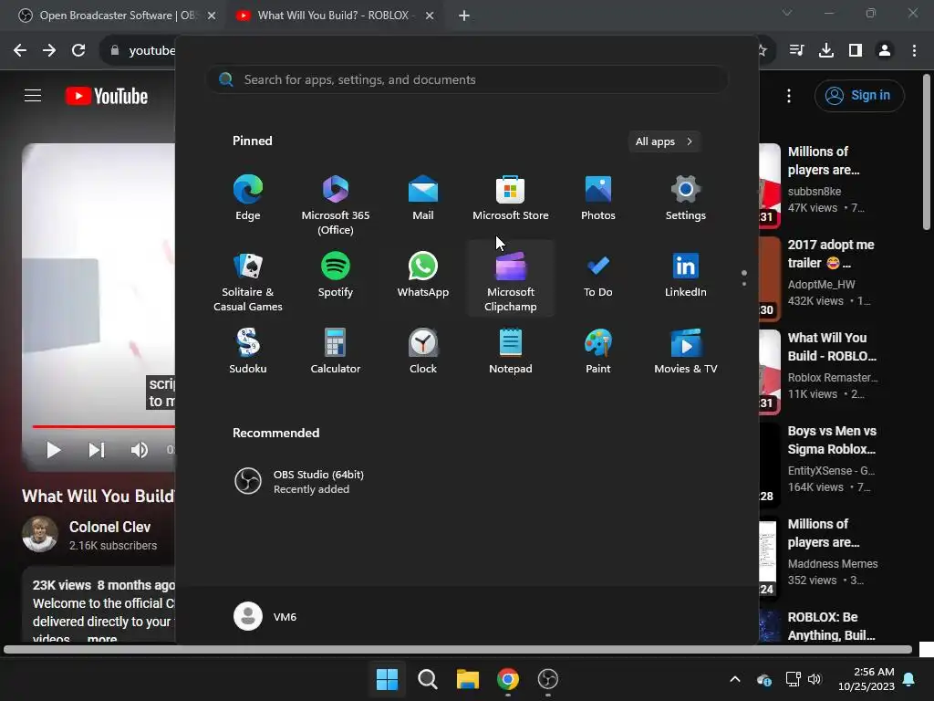Image resolution: width=934 pixels, height=701 pixels.
Task: Open Microsoft Store from Start menu
Action: (x=511, y=199)
